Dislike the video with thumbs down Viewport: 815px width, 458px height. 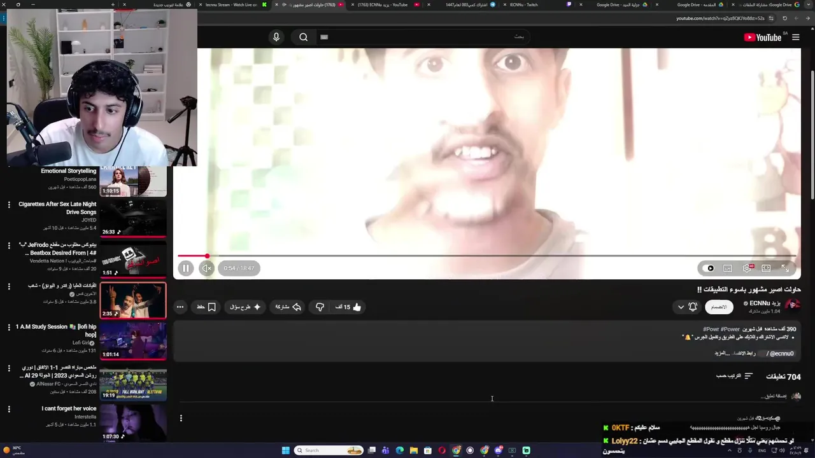click(x=320, y=307)
